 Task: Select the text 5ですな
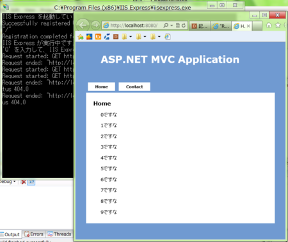109,168
